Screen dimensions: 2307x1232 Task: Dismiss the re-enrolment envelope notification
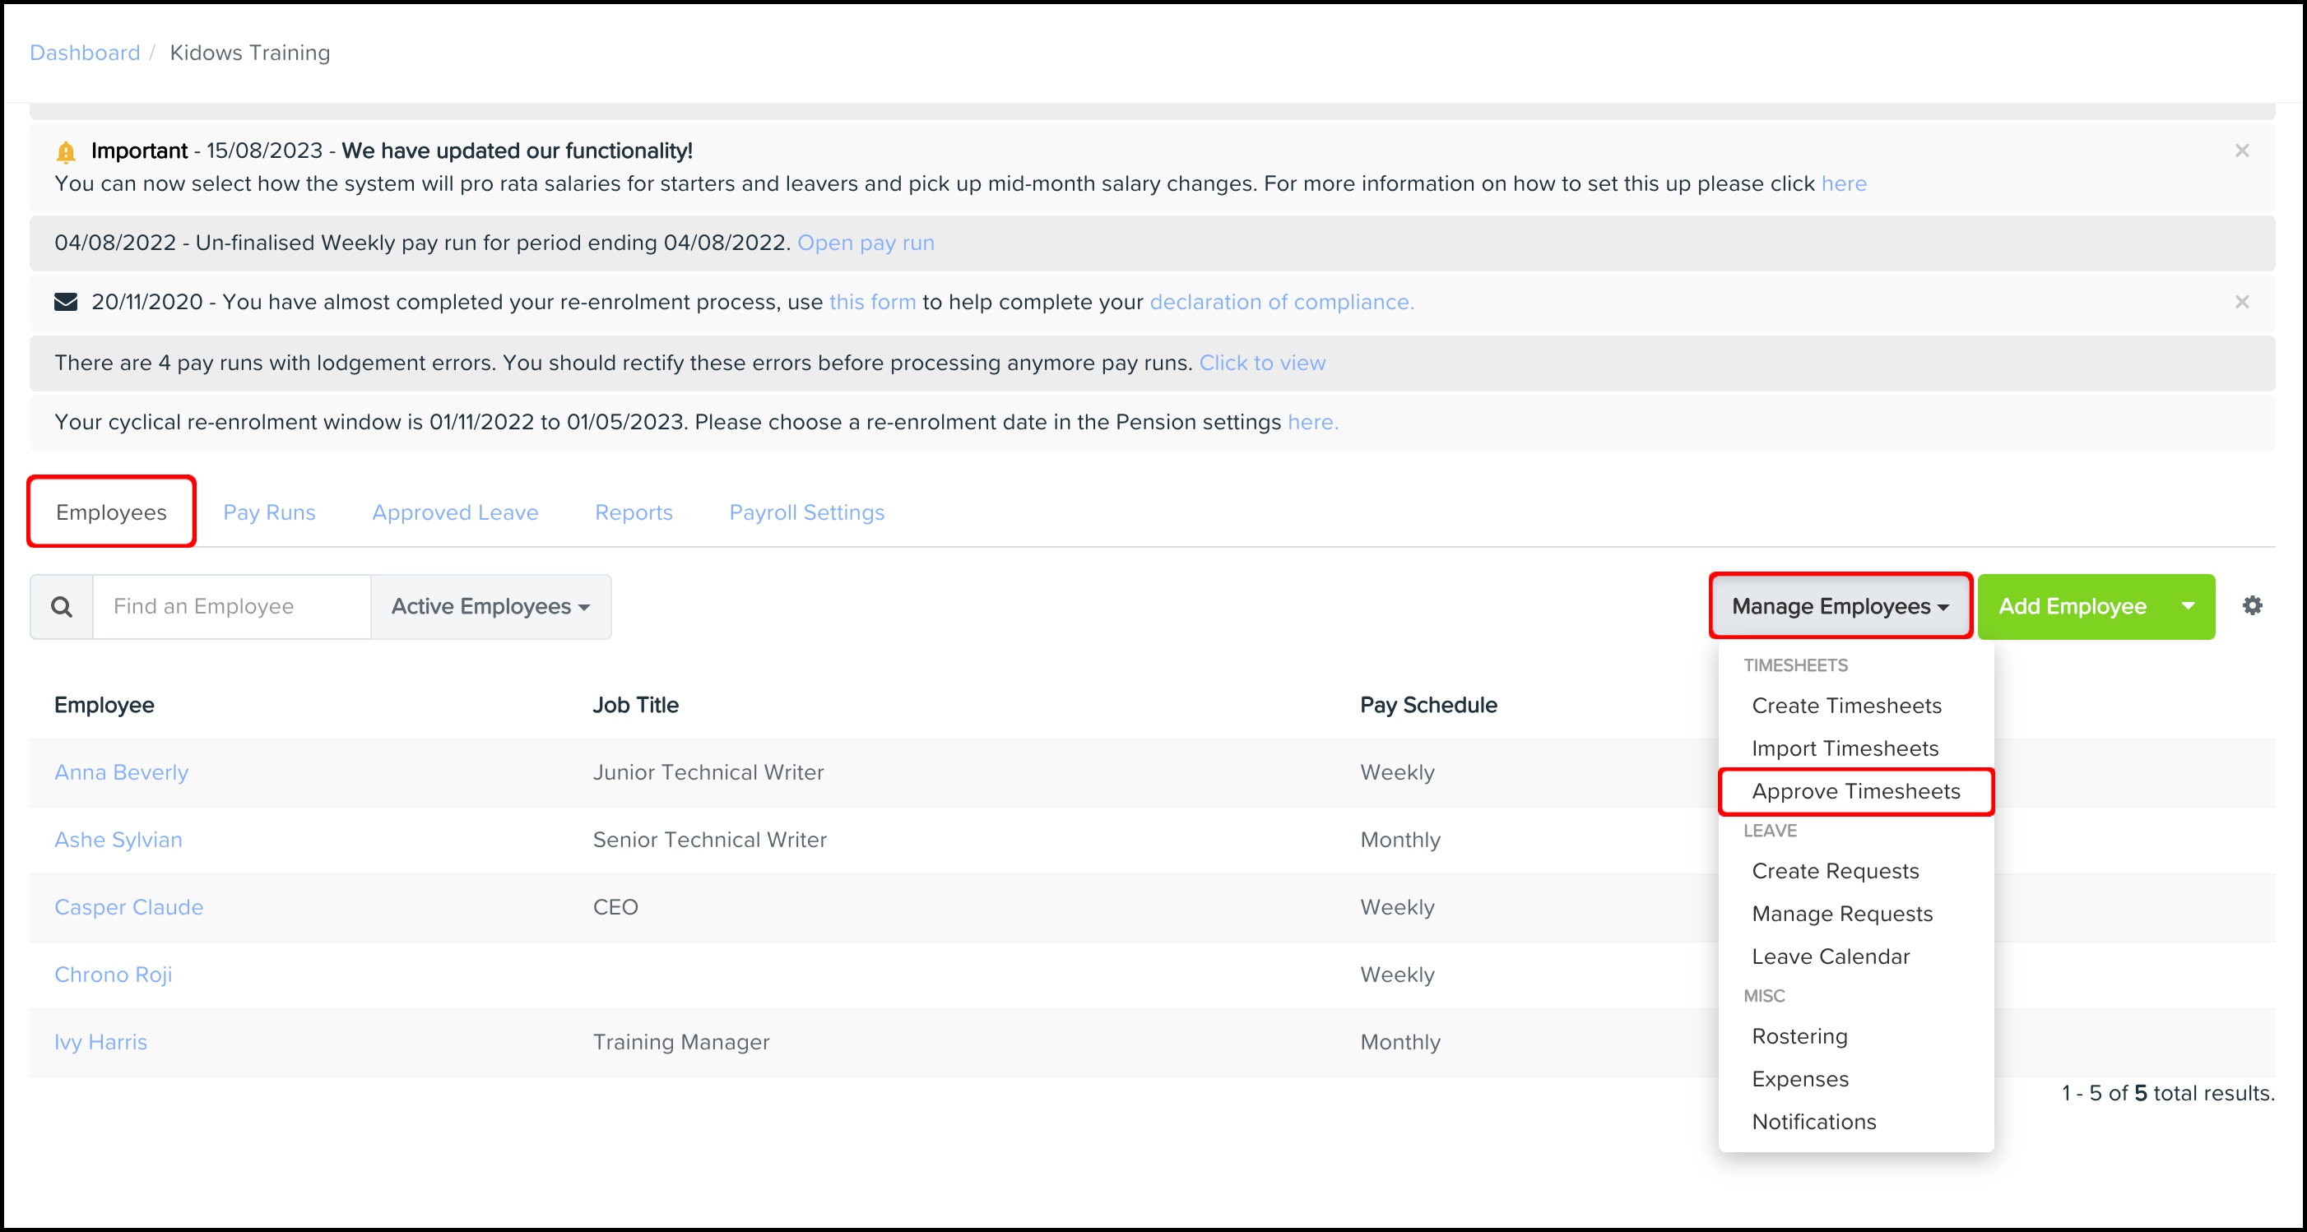pyautogui.click(x=2242, y=302)
